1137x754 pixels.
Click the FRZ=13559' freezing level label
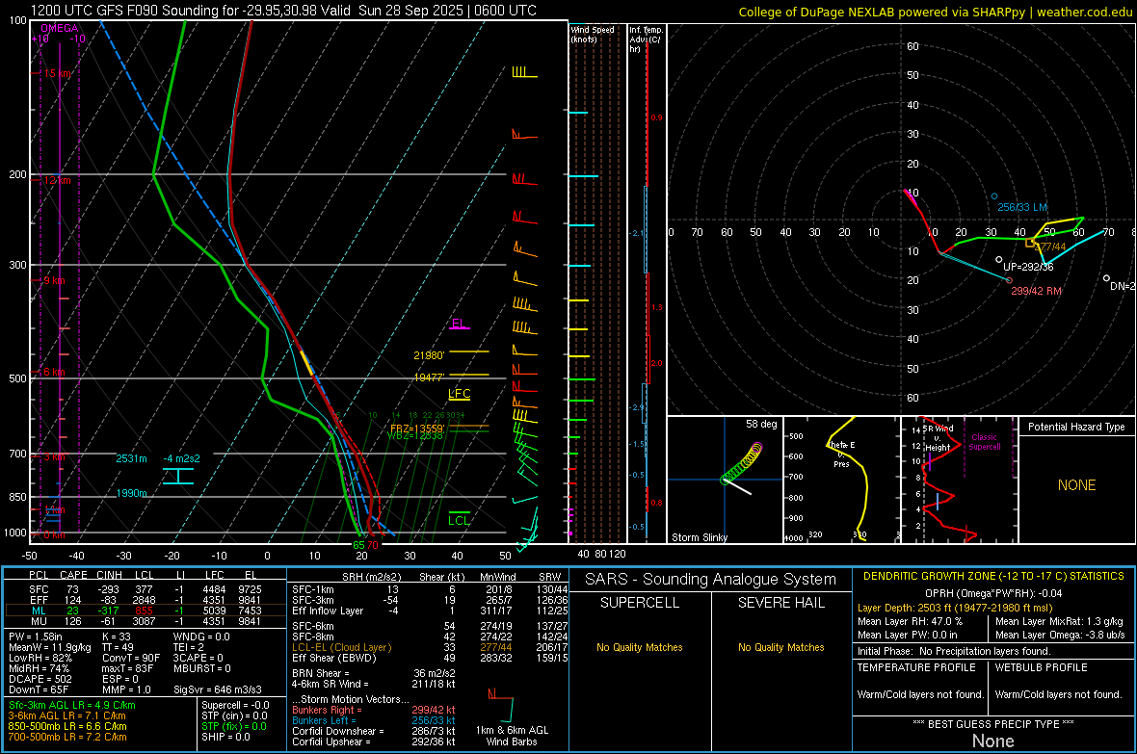(416, 429)
